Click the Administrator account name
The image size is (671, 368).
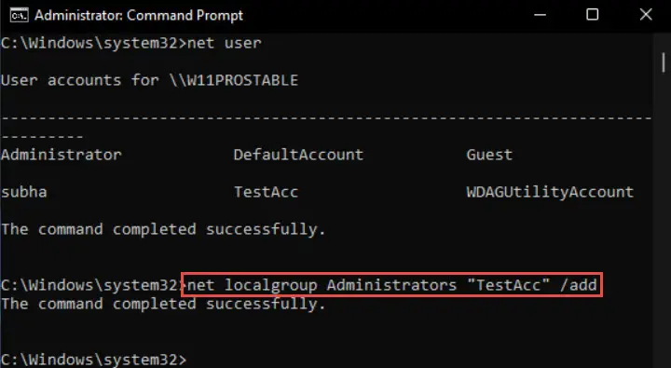click(x=62, y=155)
